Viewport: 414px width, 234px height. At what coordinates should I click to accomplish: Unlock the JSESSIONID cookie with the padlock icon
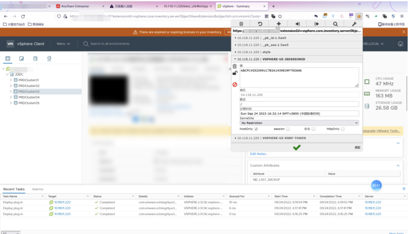235,73
